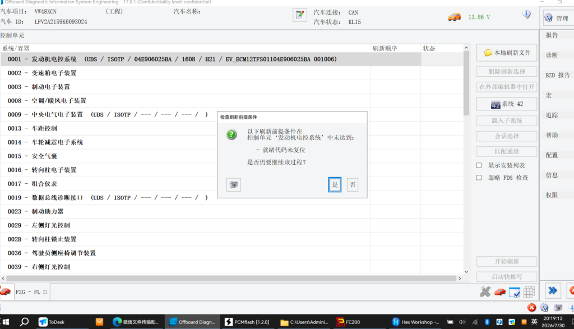Click the camera screenshot button in the dialog
The height and width of the screenshot is (329, 574).
[234, 184]
